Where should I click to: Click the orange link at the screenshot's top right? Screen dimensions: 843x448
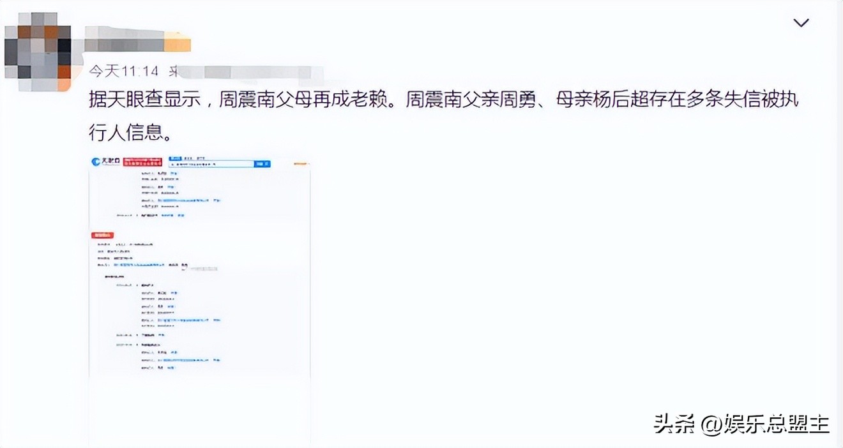click(x=300, y=163)
